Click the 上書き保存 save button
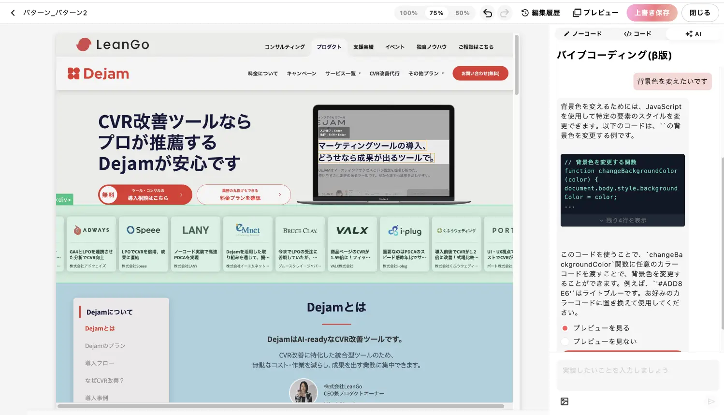The width and height of the screenshot is (724, 415). [x=652, y=13]
